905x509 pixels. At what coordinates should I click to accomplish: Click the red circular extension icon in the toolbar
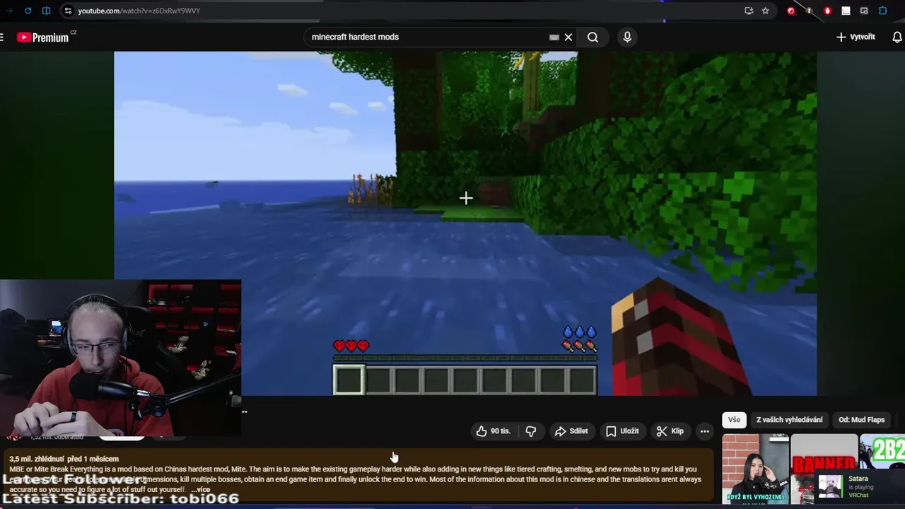(x=790, y=11)
